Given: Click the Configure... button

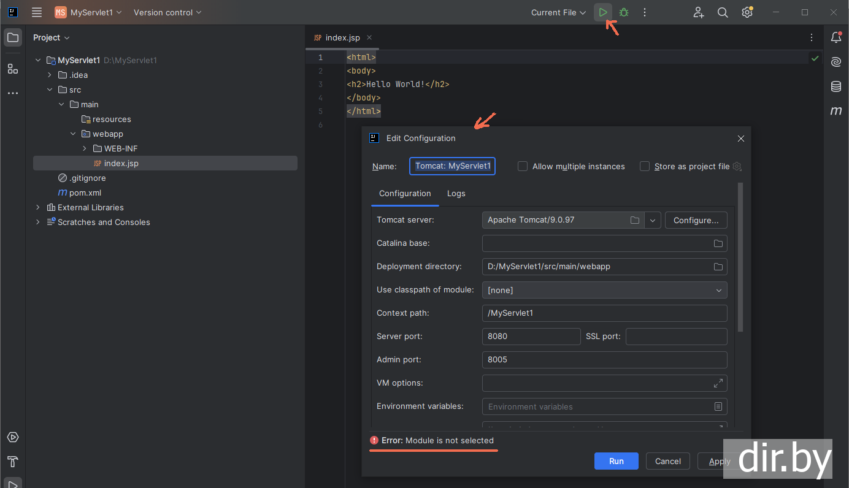Looking at the screenshot, I should tap(696, 220).
